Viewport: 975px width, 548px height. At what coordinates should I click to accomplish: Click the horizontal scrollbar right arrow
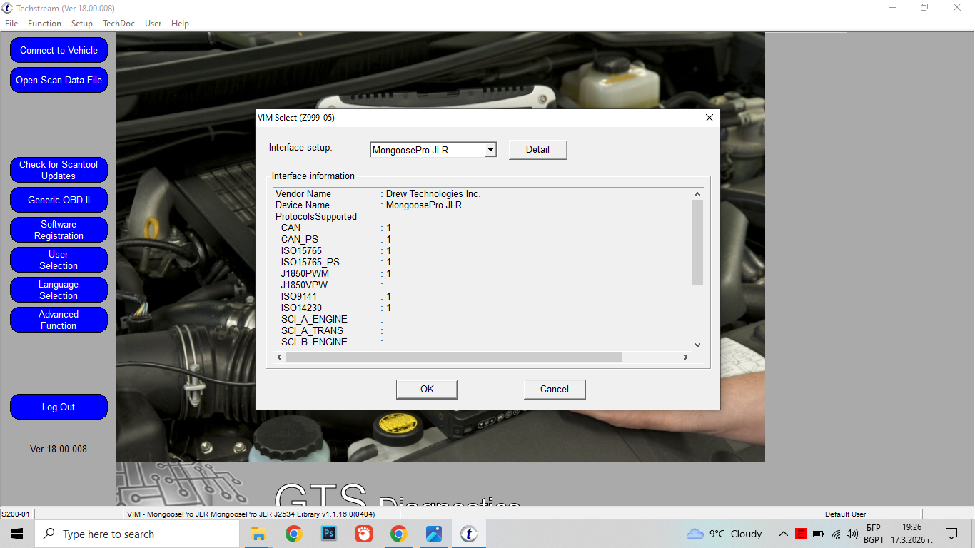click(685, 357)
